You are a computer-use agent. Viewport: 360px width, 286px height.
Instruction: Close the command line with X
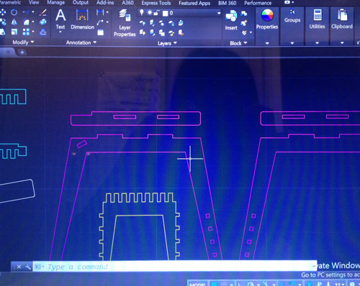[x=19, y=267]
